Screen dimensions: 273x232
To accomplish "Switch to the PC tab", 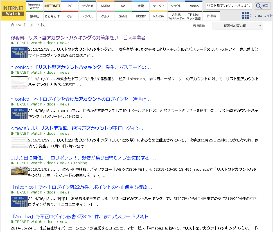I will point(70,5).
